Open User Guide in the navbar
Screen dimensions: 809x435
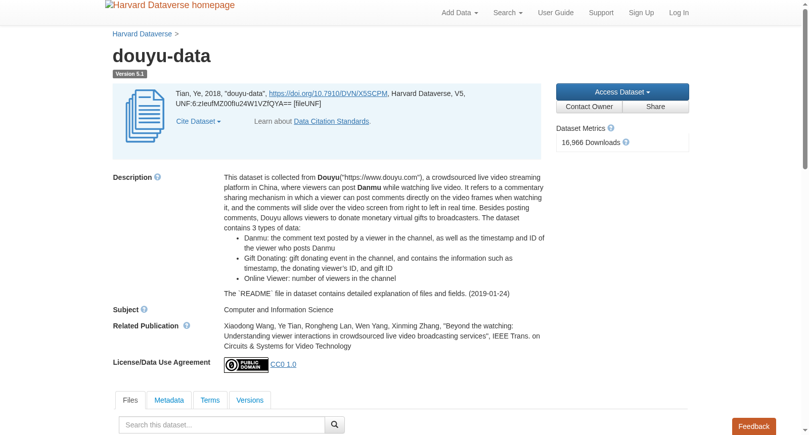point(556,13)
